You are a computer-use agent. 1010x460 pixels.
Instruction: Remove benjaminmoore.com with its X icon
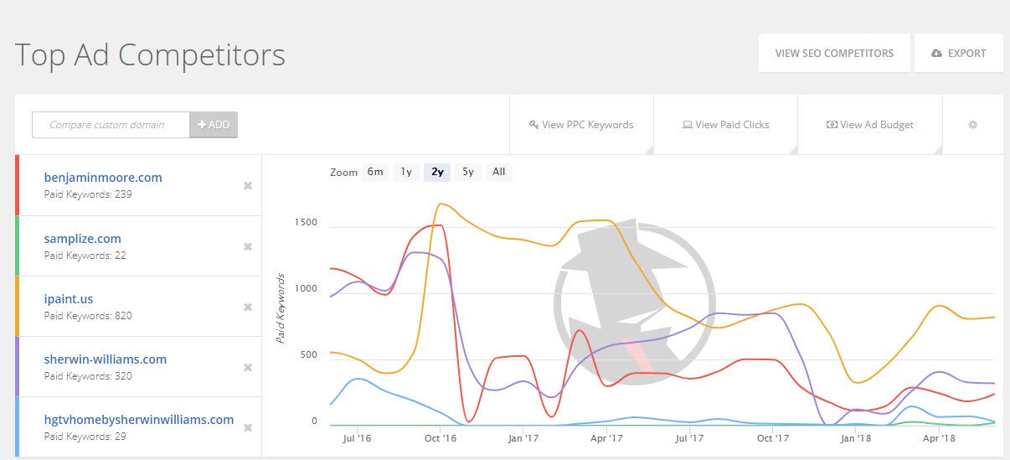coord(248,185)
